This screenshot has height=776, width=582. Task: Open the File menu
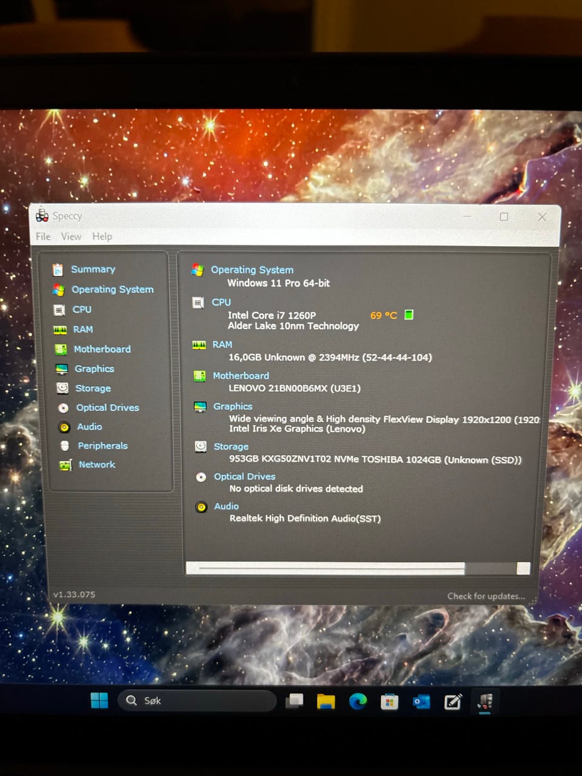pos(43,236)
